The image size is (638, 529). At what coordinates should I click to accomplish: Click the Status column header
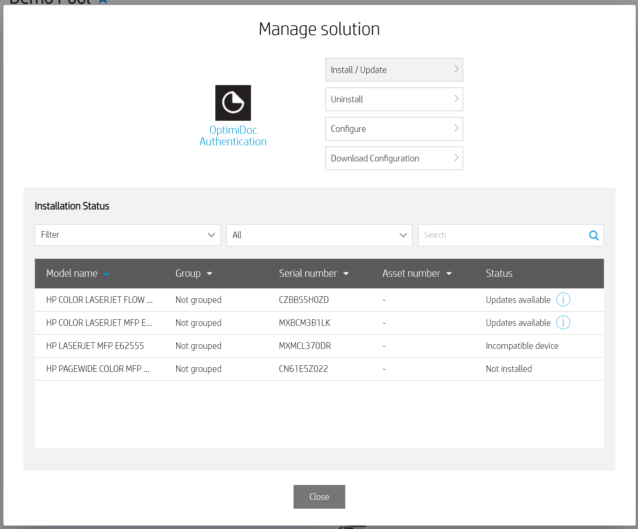tap(499, 274)
